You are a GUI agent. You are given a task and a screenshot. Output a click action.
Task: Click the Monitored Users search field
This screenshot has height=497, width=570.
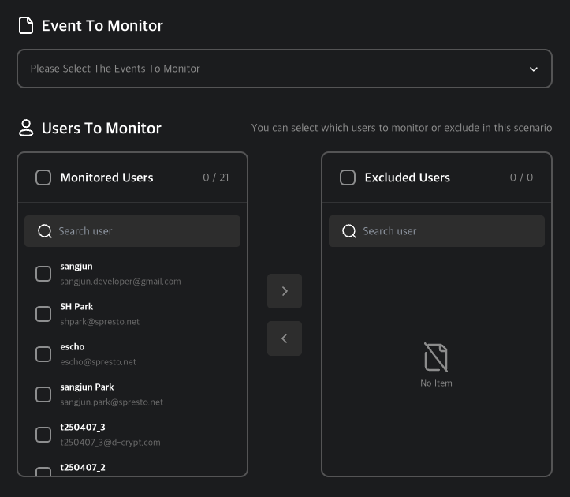(142, 231)
